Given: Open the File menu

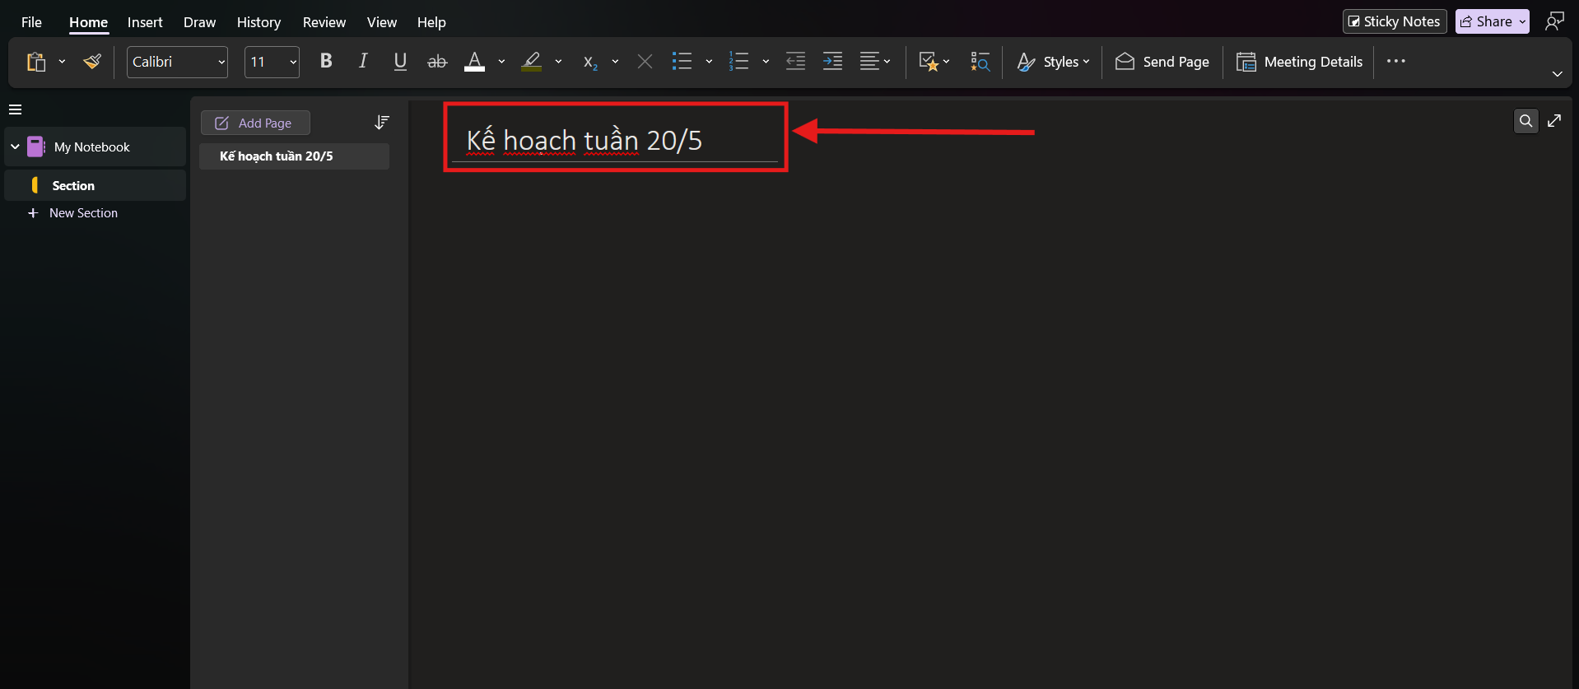Looking at the screenshot, I should click(31, 22).
